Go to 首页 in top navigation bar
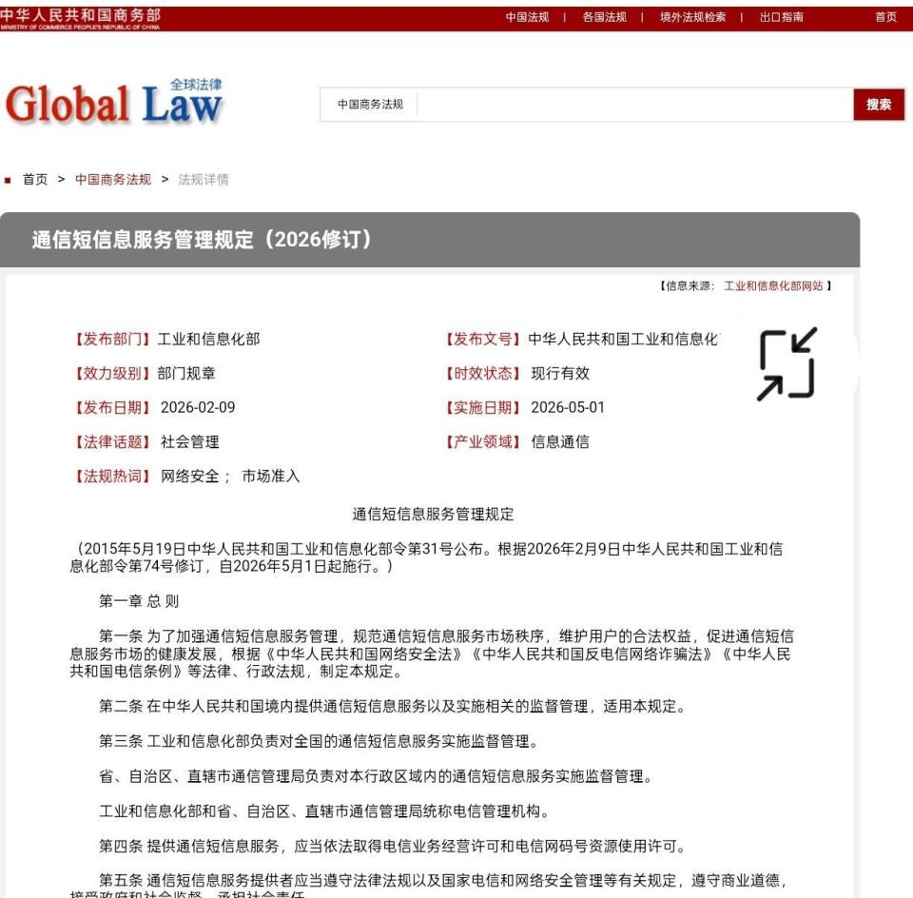Viewport: 913px width, 898px height. (885, 17)
